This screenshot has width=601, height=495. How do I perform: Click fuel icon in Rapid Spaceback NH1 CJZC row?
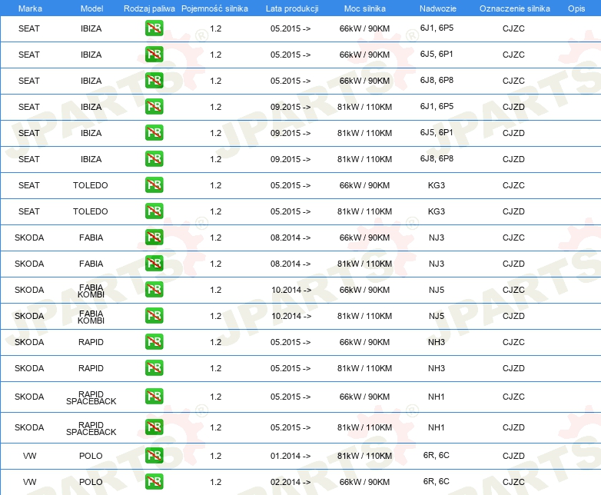tap(154, 397)
